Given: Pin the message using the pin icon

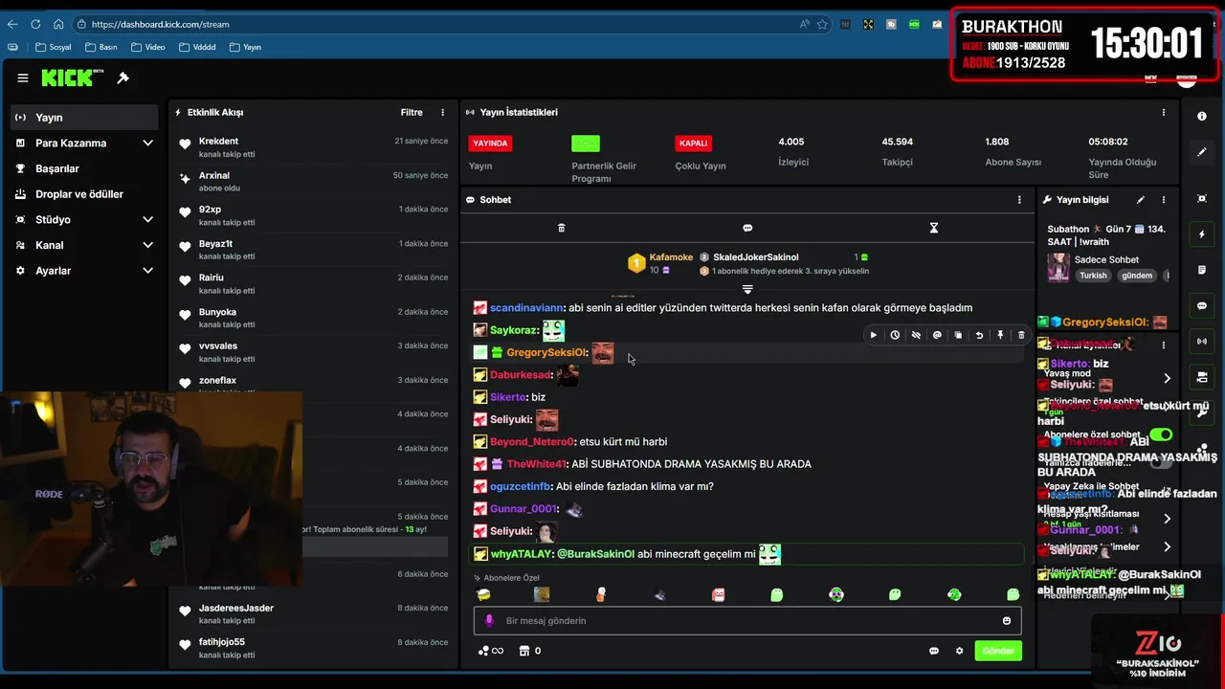Looking at the screenshot, I should click(1000, 335).
